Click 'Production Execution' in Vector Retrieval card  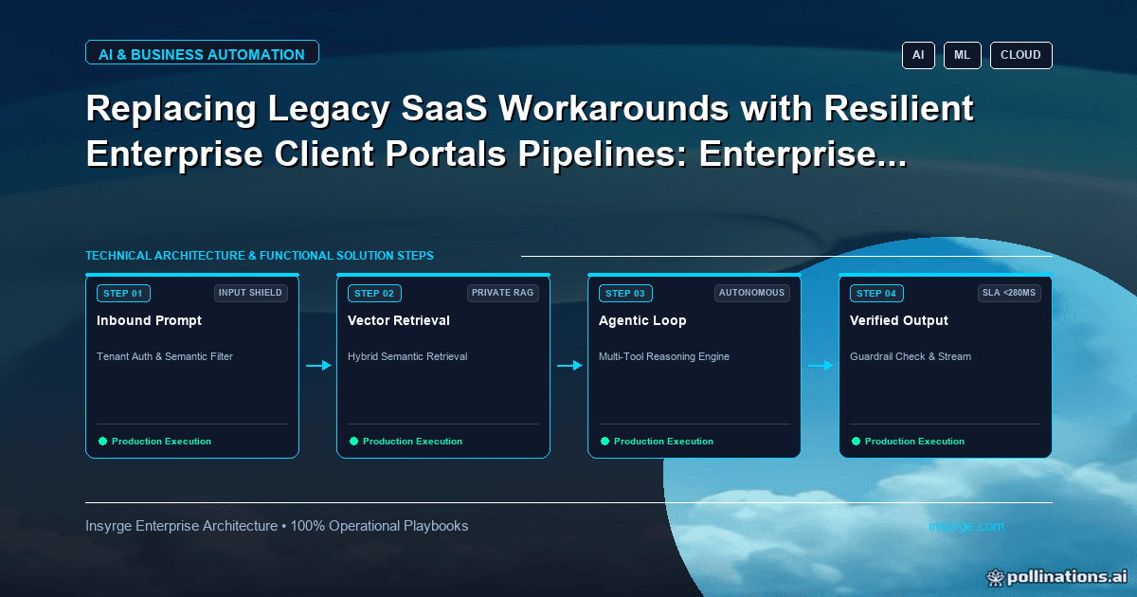click(x=412, y=442)
